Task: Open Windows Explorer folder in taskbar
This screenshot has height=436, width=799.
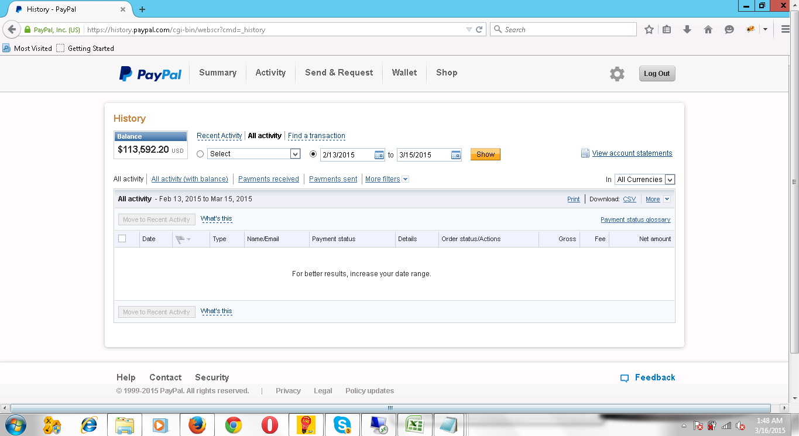Action: tap(125, 425)
